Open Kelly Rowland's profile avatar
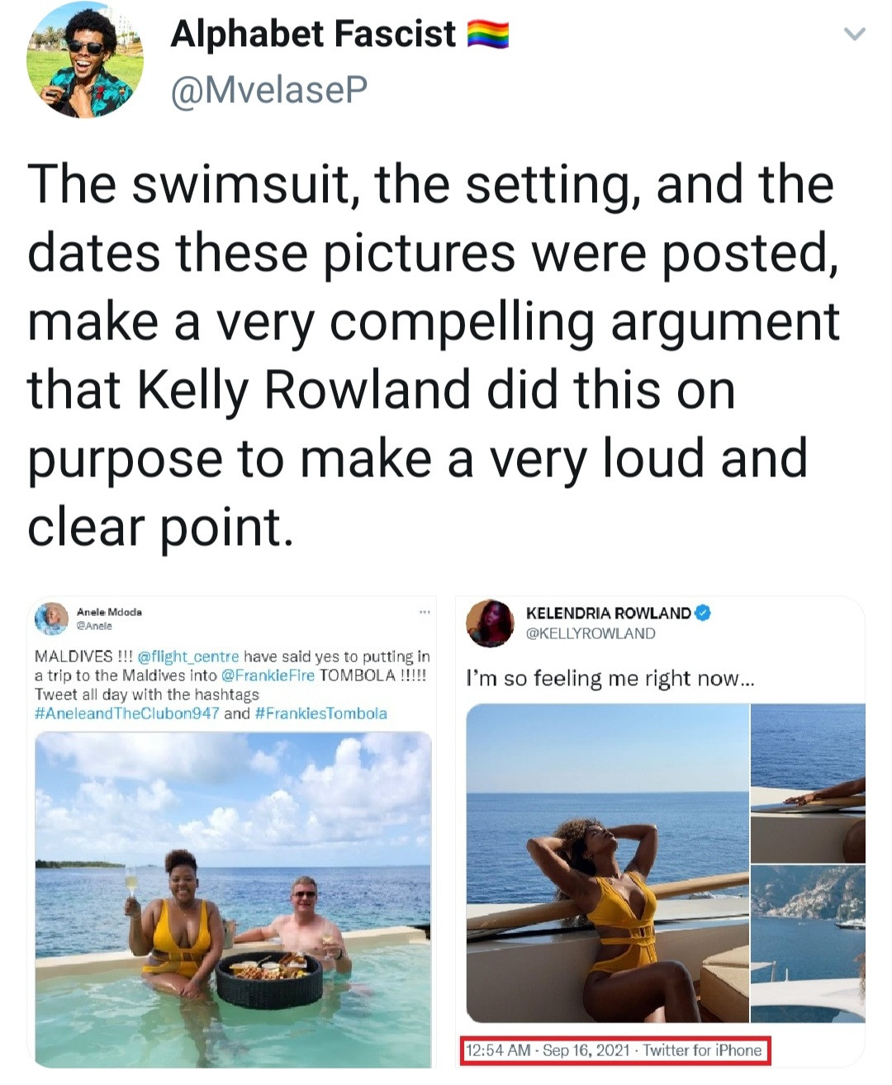This screenshot has width=892, height=1085. (x=490, y=623)
